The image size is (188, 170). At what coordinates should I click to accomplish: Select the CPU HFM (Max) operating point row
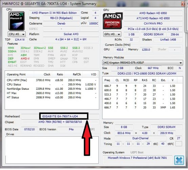coord(52,80)
